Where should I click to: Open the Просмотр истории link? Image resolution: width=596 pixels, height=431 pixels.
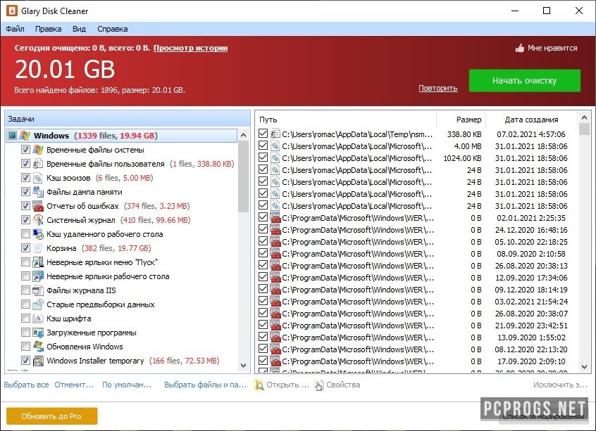click(x=190, y=48)
